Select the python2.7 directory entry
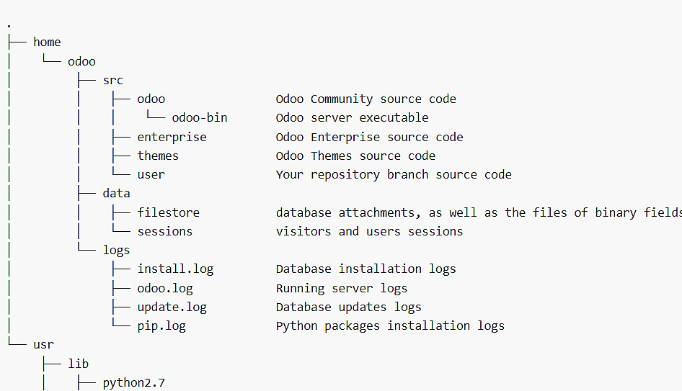This screenshot has width=682, height=391. pyautogui.click(x=133, y=382)
